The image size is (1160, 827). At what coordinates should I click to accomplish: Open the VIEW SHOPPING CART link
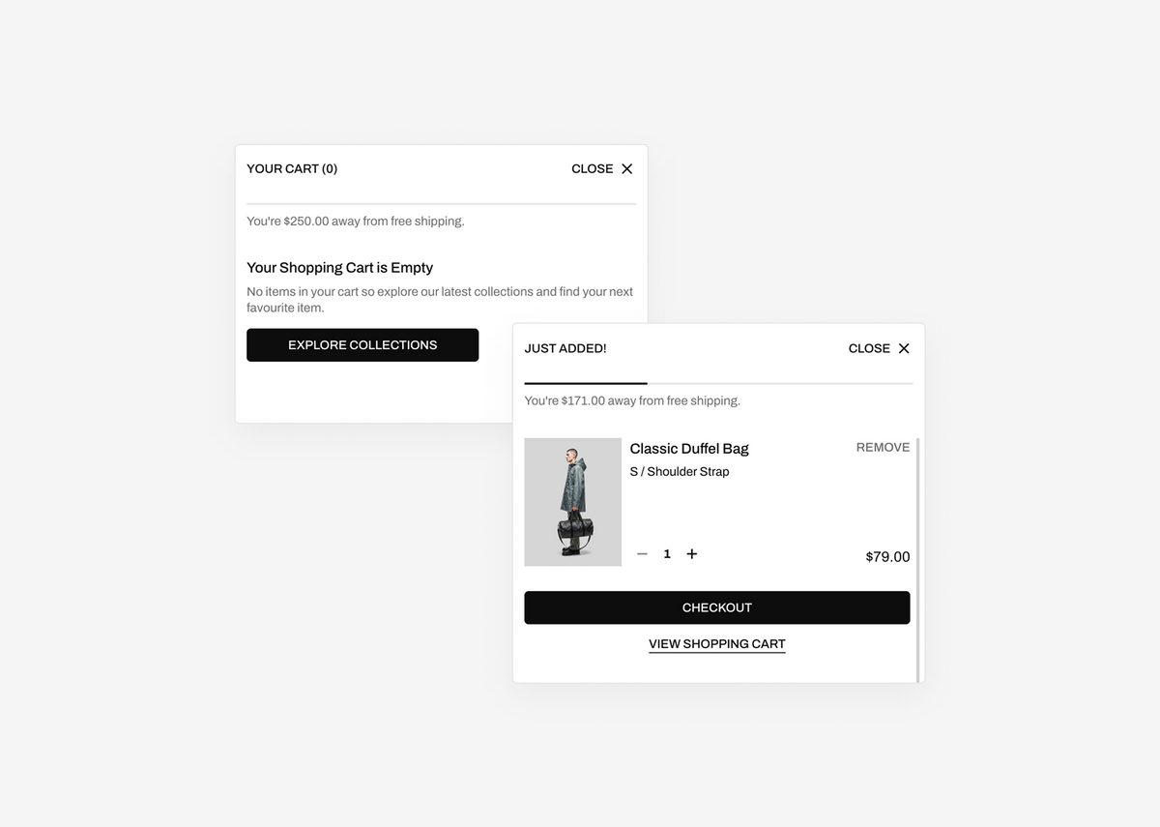pyautogui.click(x=717, y=644)
